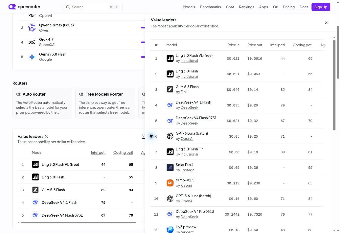
Task: Open the Models nav item
Action: pyautogui.click(x=189, y=7)
